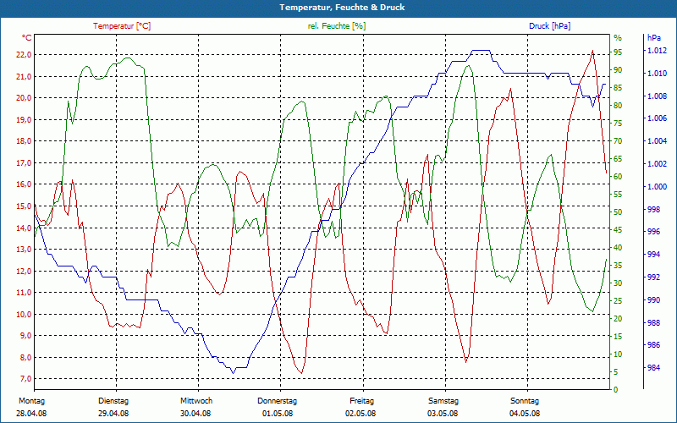Click the green "50" humidity axis value
This screenshot has width=677, height=423.
point(618,212)
